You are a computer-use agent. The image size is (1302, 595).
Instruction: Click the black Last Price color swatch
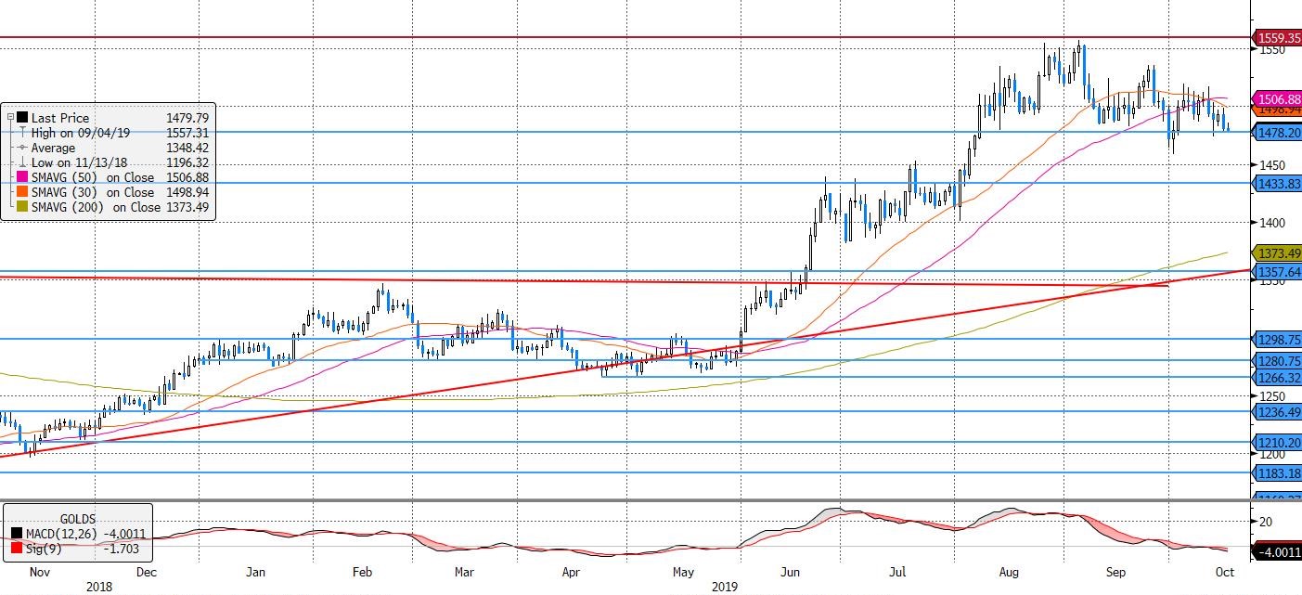[x=22, y=118]
